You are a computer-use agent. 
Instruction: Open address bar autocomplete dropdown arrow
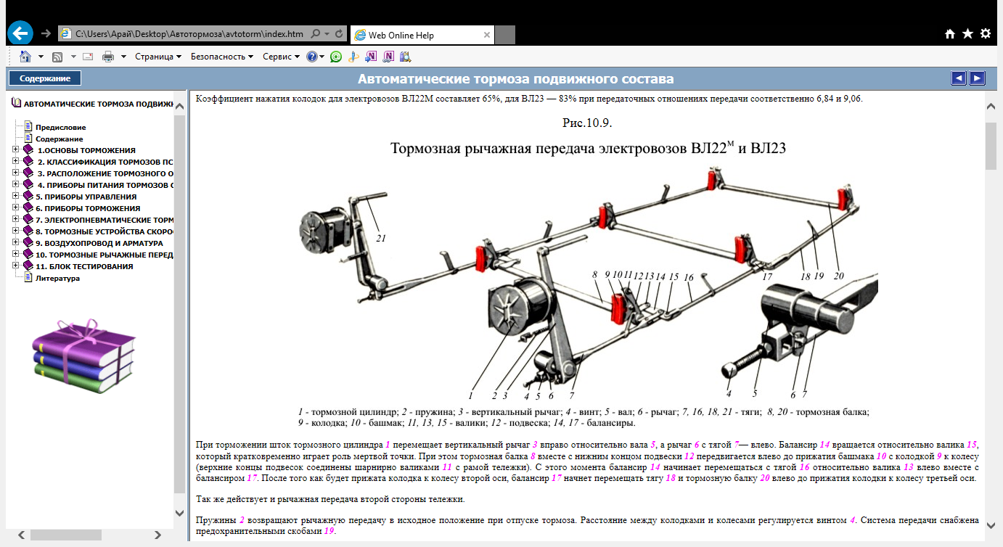coord(327,34)
